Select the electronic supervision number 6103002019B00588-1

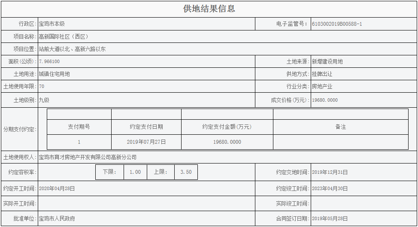[337, 24]
